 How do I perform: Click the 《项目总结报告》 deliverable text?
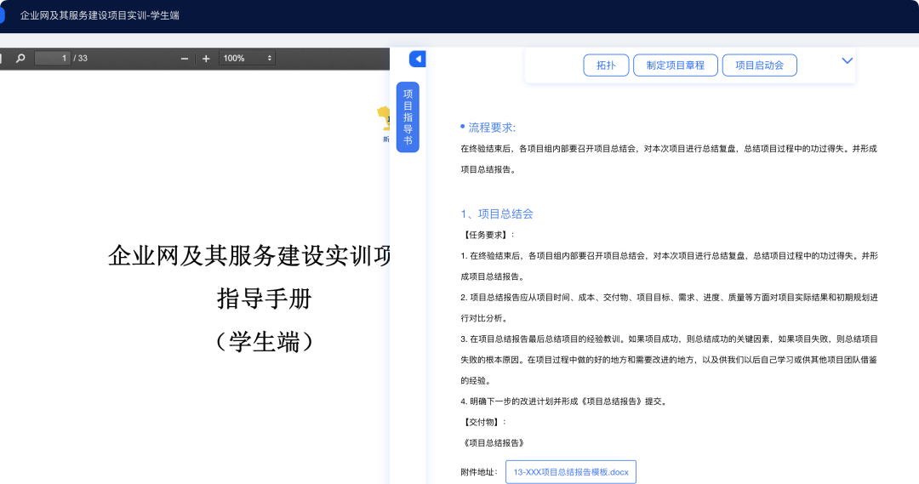(493, 443)
